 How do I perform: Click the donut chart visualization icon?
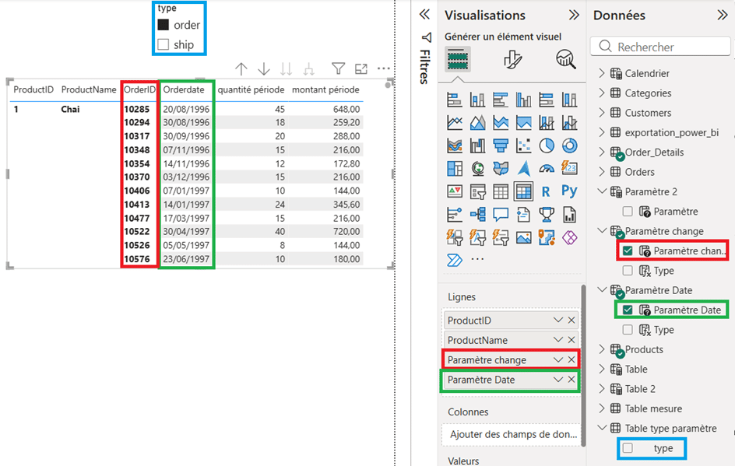569,146
